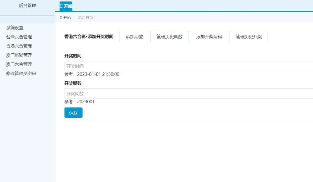Select the 香港六合彩·添加开奖时间 tab
This screenshot has height=182, width=313.
click(x=89, y=37)
